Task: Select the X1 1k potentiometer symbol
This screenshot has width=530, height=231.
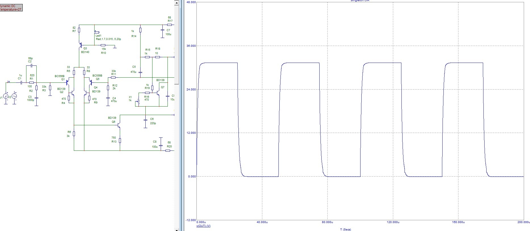Action: (138, 101)
